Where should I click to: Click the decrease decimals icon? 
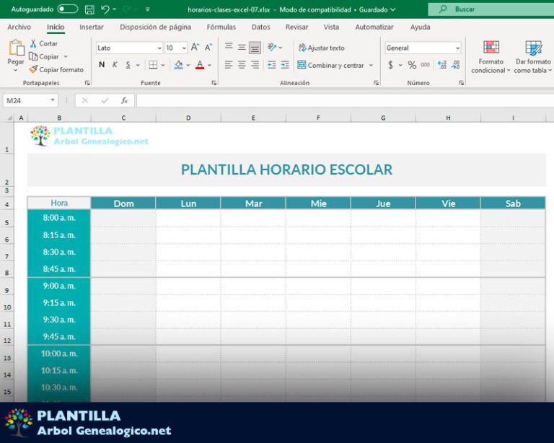tap(455, 65)
